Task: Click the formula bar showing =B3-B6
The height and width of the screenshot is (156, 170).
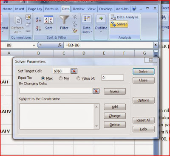Action: click(x=108, y=45)
